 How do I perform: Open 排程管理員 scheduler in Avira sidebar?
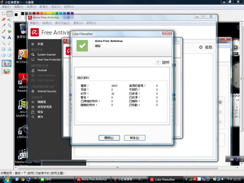point(44,107)
